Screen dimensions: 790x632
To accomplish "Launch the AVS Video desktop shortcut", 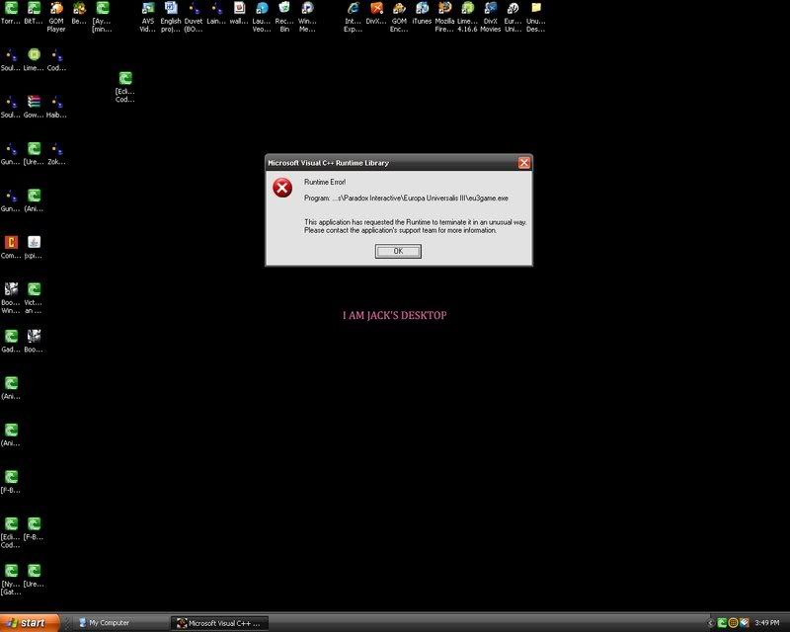I will (x=147, y=17).
